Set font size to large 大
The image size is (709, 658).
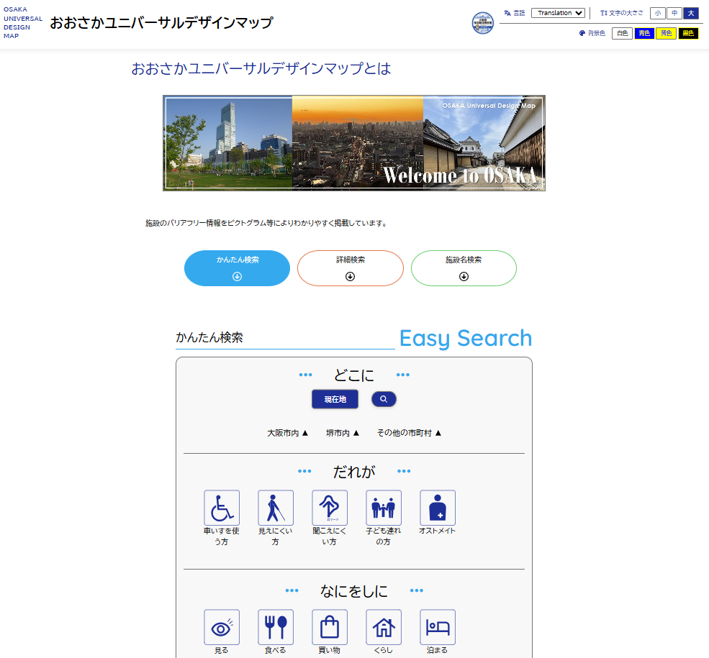691,13
